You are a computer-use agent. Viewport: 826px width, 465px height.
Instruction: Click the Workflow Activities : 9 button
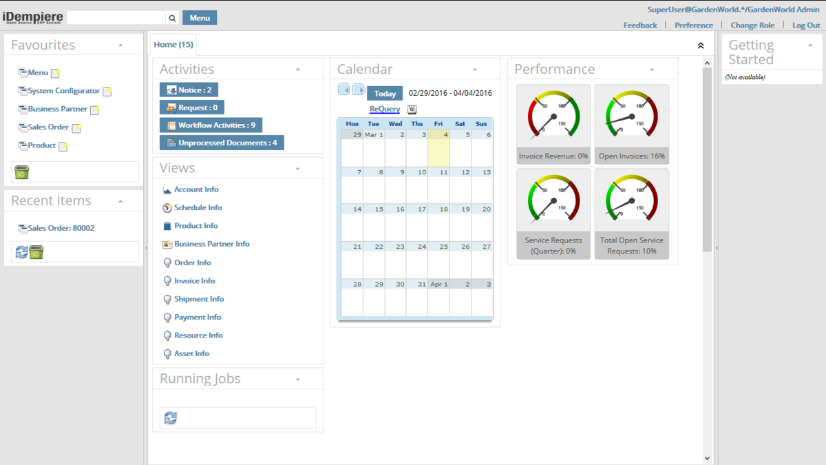click(x=211, y=125)
